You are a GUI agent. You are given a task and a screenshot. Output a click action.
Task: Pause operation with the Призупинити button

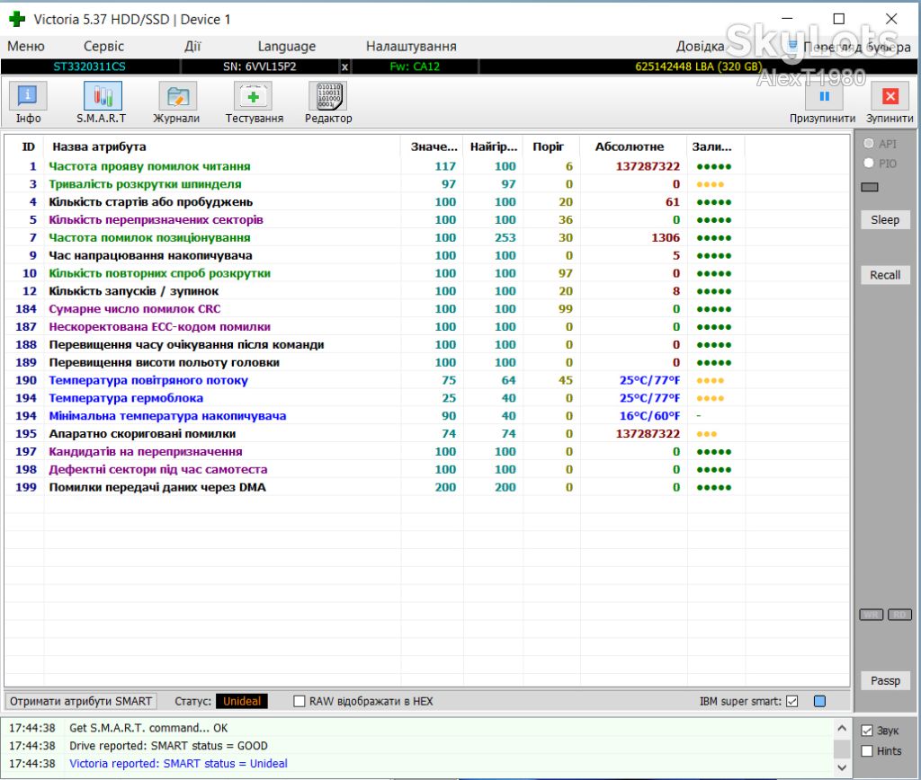click(x=822, y=102)
